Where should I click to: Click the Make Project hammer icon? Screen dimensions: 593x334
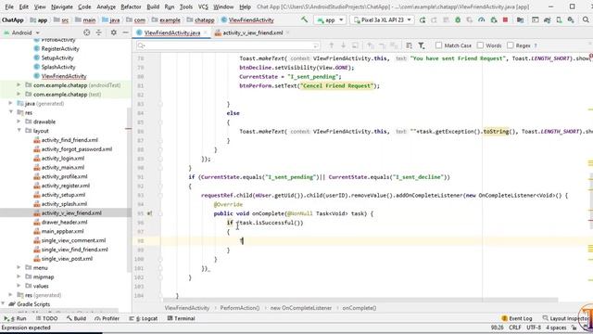[304, 19]
